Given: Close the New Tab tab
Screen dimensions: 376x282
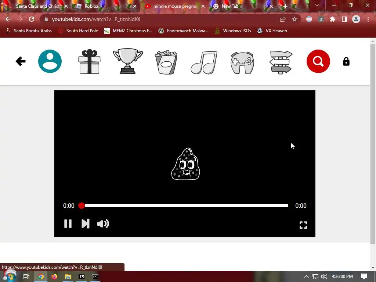Looking at the screenshot, I should click(271, 7).
